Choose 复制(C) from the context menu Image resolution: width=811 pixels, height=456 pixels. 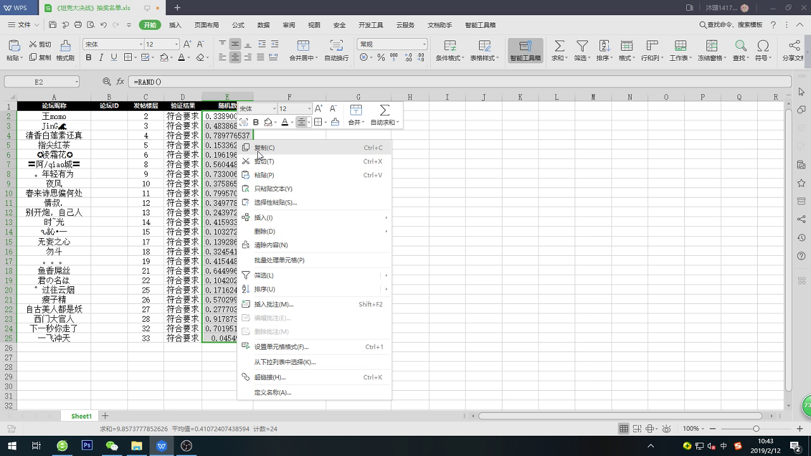(264, 148)
